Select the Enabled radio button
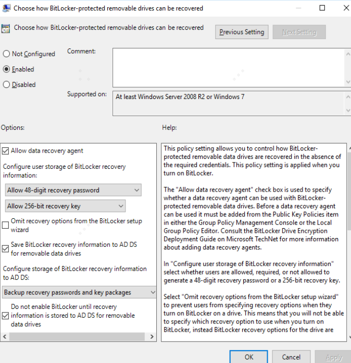 (6, 69)
